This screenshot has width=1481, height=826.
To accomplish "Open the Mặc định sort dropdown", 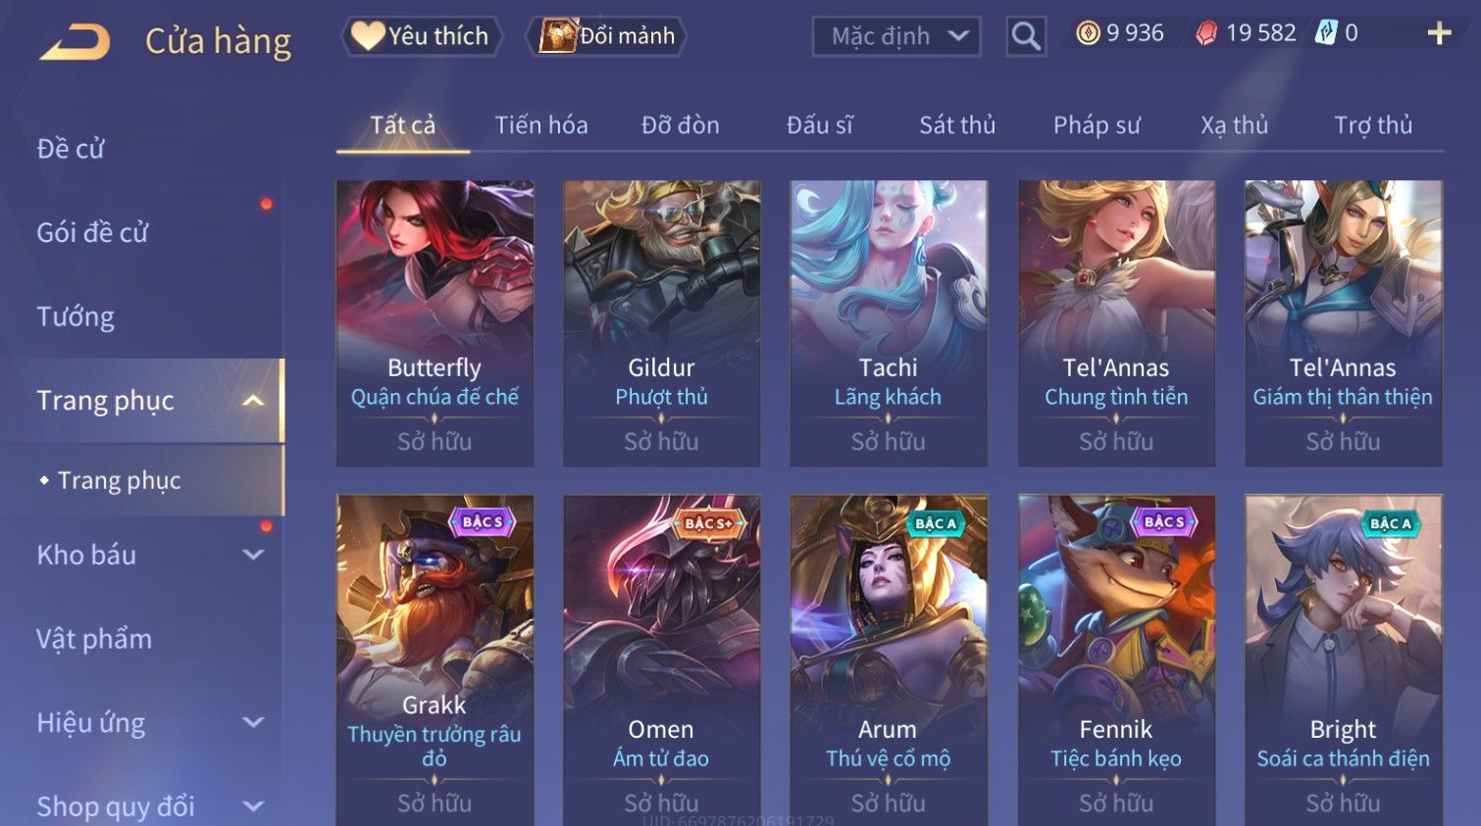I will [896, 36].
